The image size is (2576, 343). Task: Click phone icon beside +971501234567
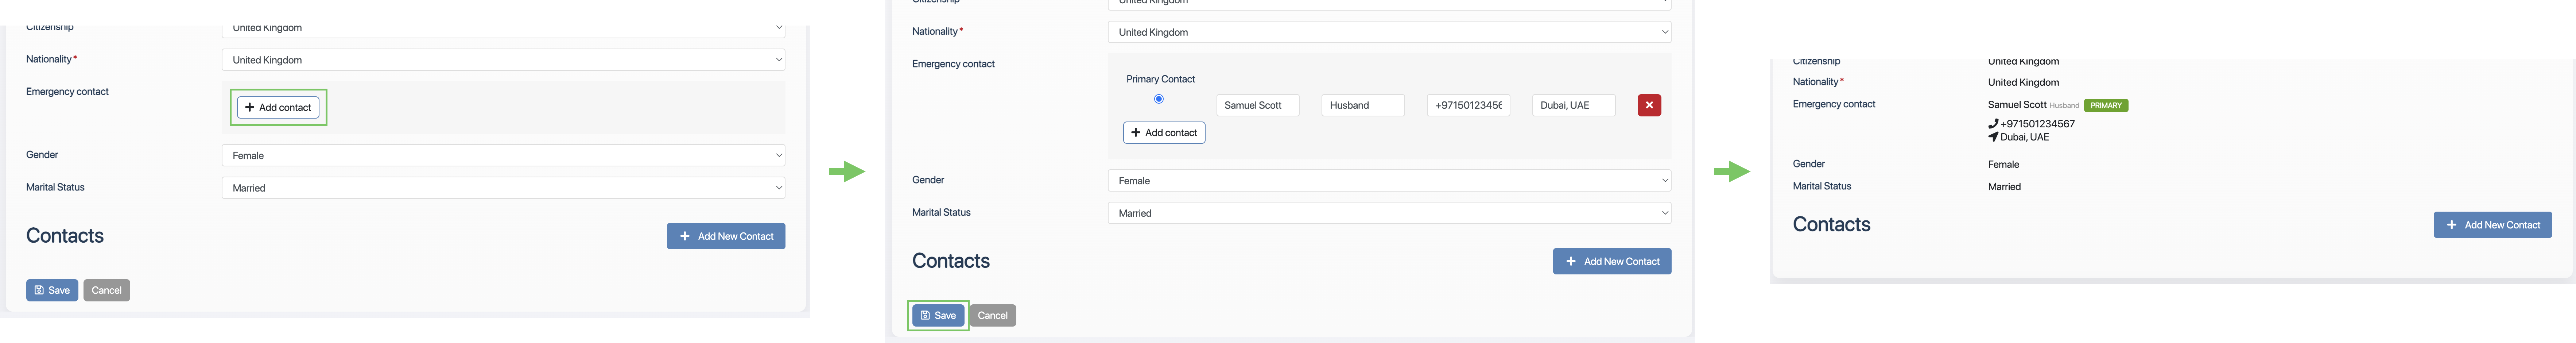pos(1993,124)
